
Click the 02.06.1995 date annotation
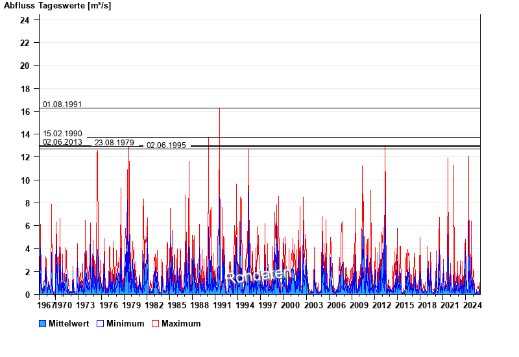click(x=166, y=145)
